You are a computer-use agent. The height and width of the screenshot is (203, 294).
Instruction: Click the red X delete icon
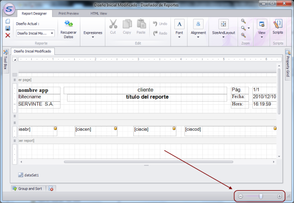(7, 35)
